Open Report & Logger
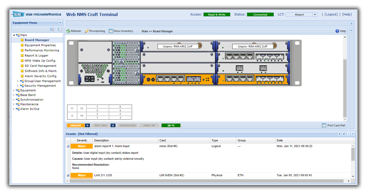 pyautogui.click(x=36, y=55)
